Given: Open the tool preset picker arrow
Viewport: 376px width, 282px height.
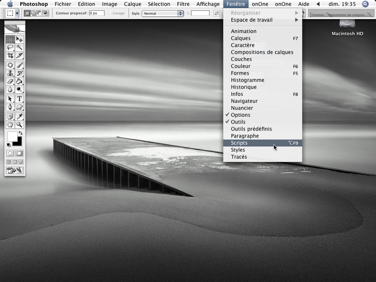Looking at the screenshot, I should [17, 14].
